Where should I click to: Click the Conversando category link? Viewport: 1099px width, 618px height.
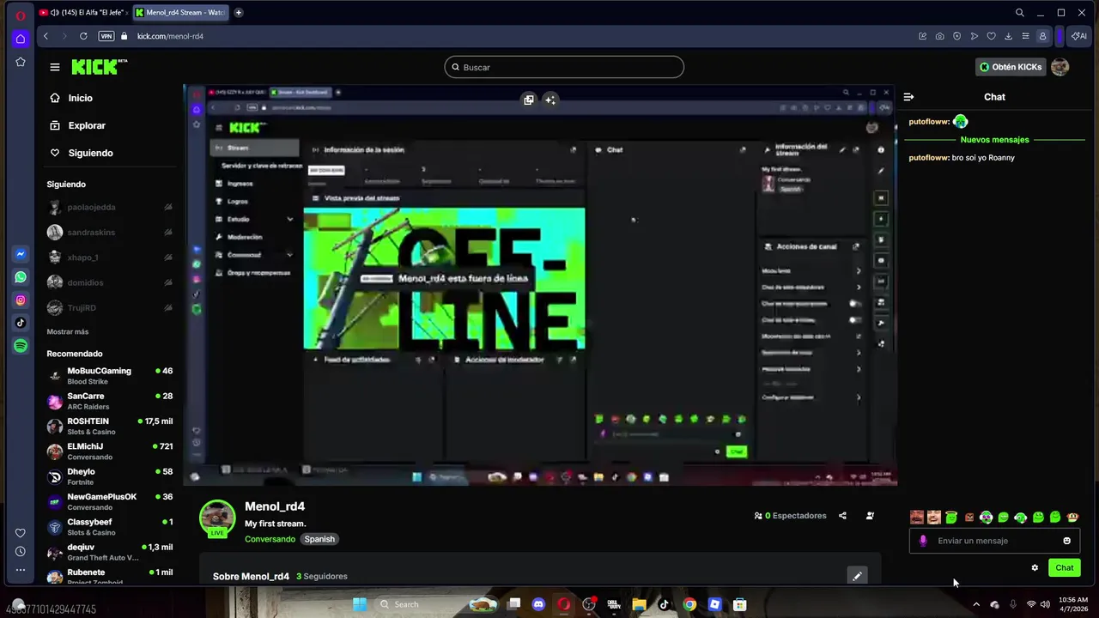270,539
